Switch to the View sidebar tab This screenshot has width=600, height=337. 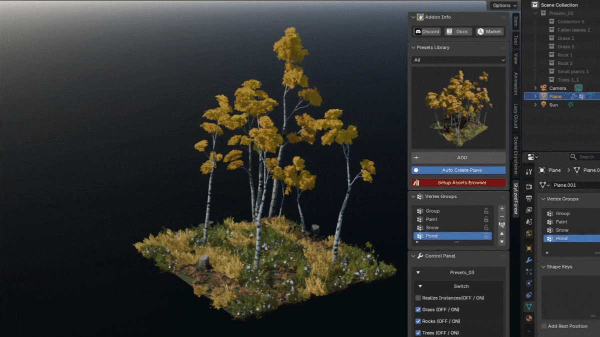click(515, 58)
